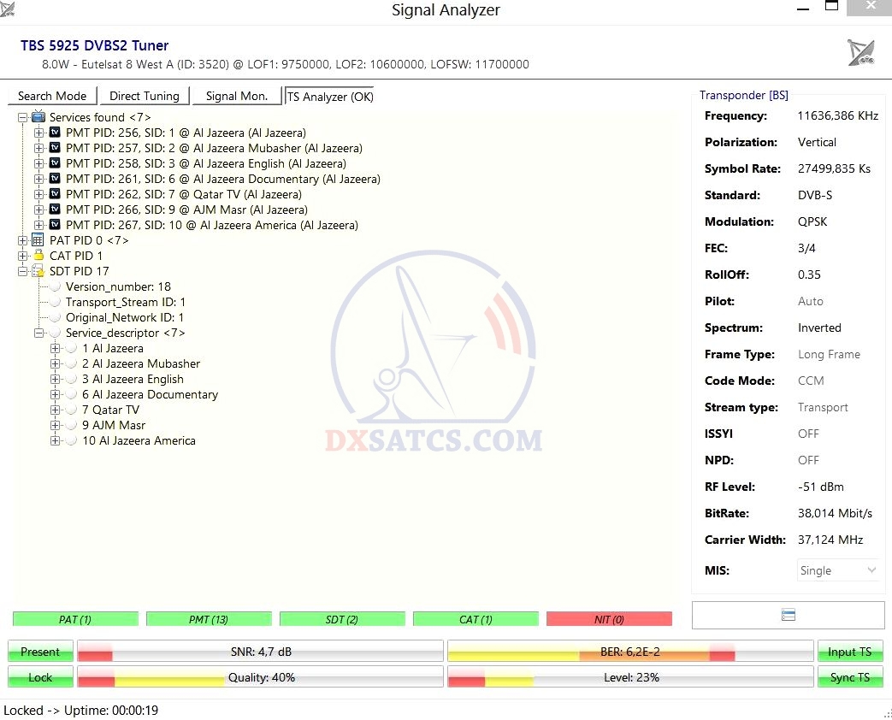Image resolution: width=892 pixels, height=720 pixels.
Task: Collapse the SDT PID 17 node
Action: [23, 271]
